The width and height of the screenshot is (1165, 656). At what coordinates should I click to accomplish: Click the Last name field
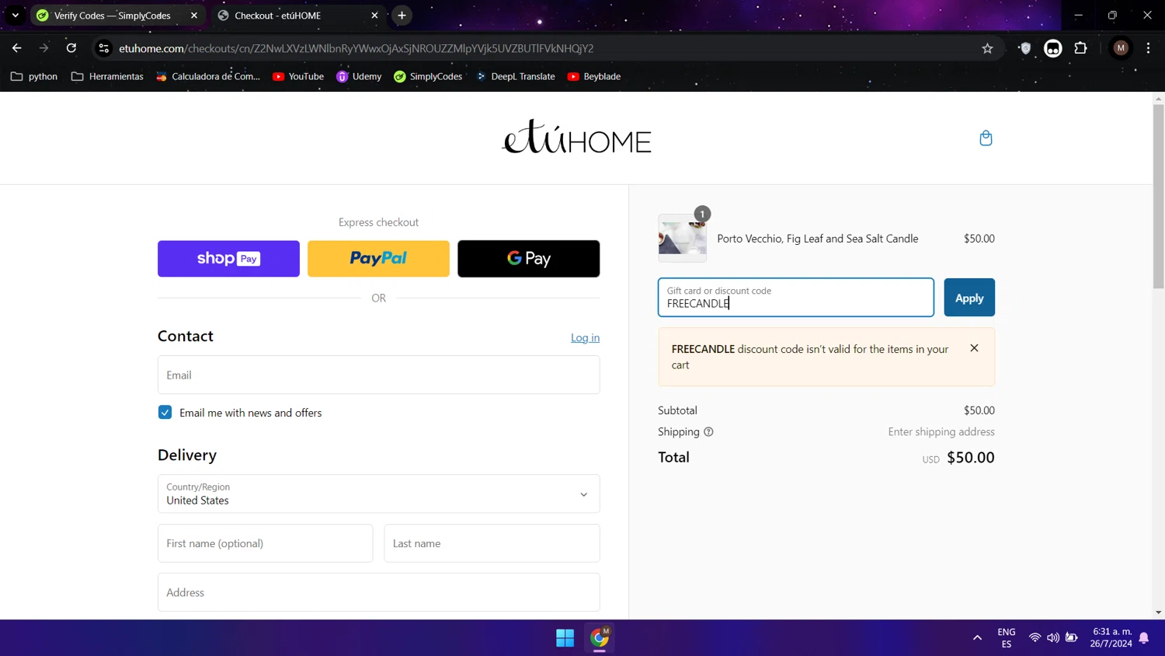pos(492,543)
